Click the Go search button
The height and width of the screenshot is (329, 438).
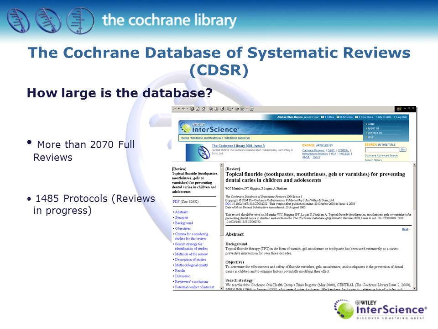tap(402, 150)
